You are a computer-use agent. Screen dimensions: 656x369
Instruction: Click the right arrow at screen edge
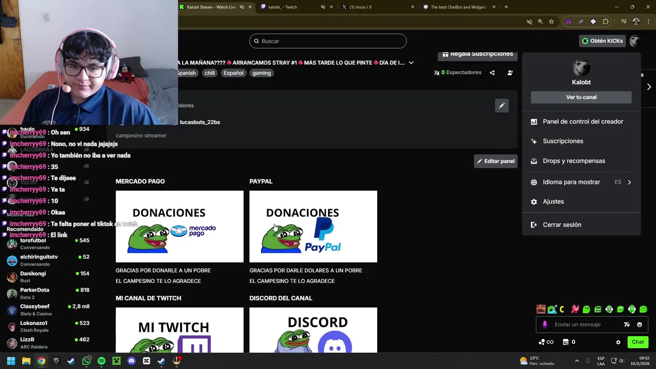649,87
